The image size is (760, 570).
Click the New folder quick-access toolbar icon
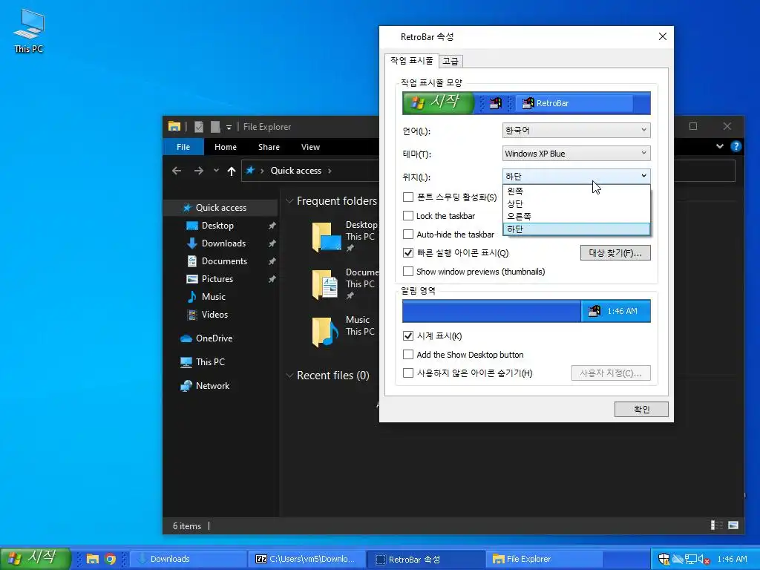[x=215, y=126]
